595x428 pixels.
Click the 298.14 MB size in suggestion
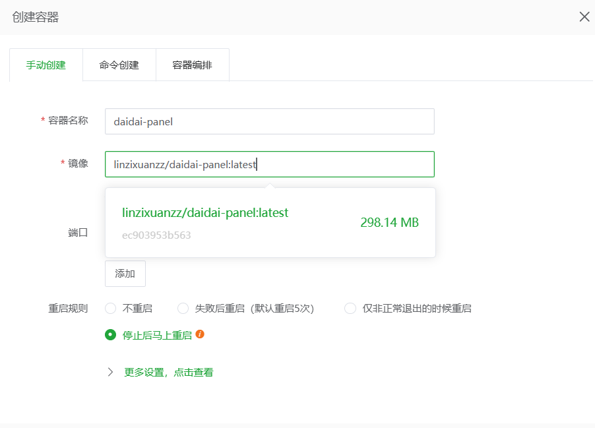tap(389, 223)
